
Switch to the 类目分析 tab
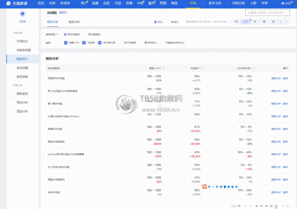coord(74,22)
